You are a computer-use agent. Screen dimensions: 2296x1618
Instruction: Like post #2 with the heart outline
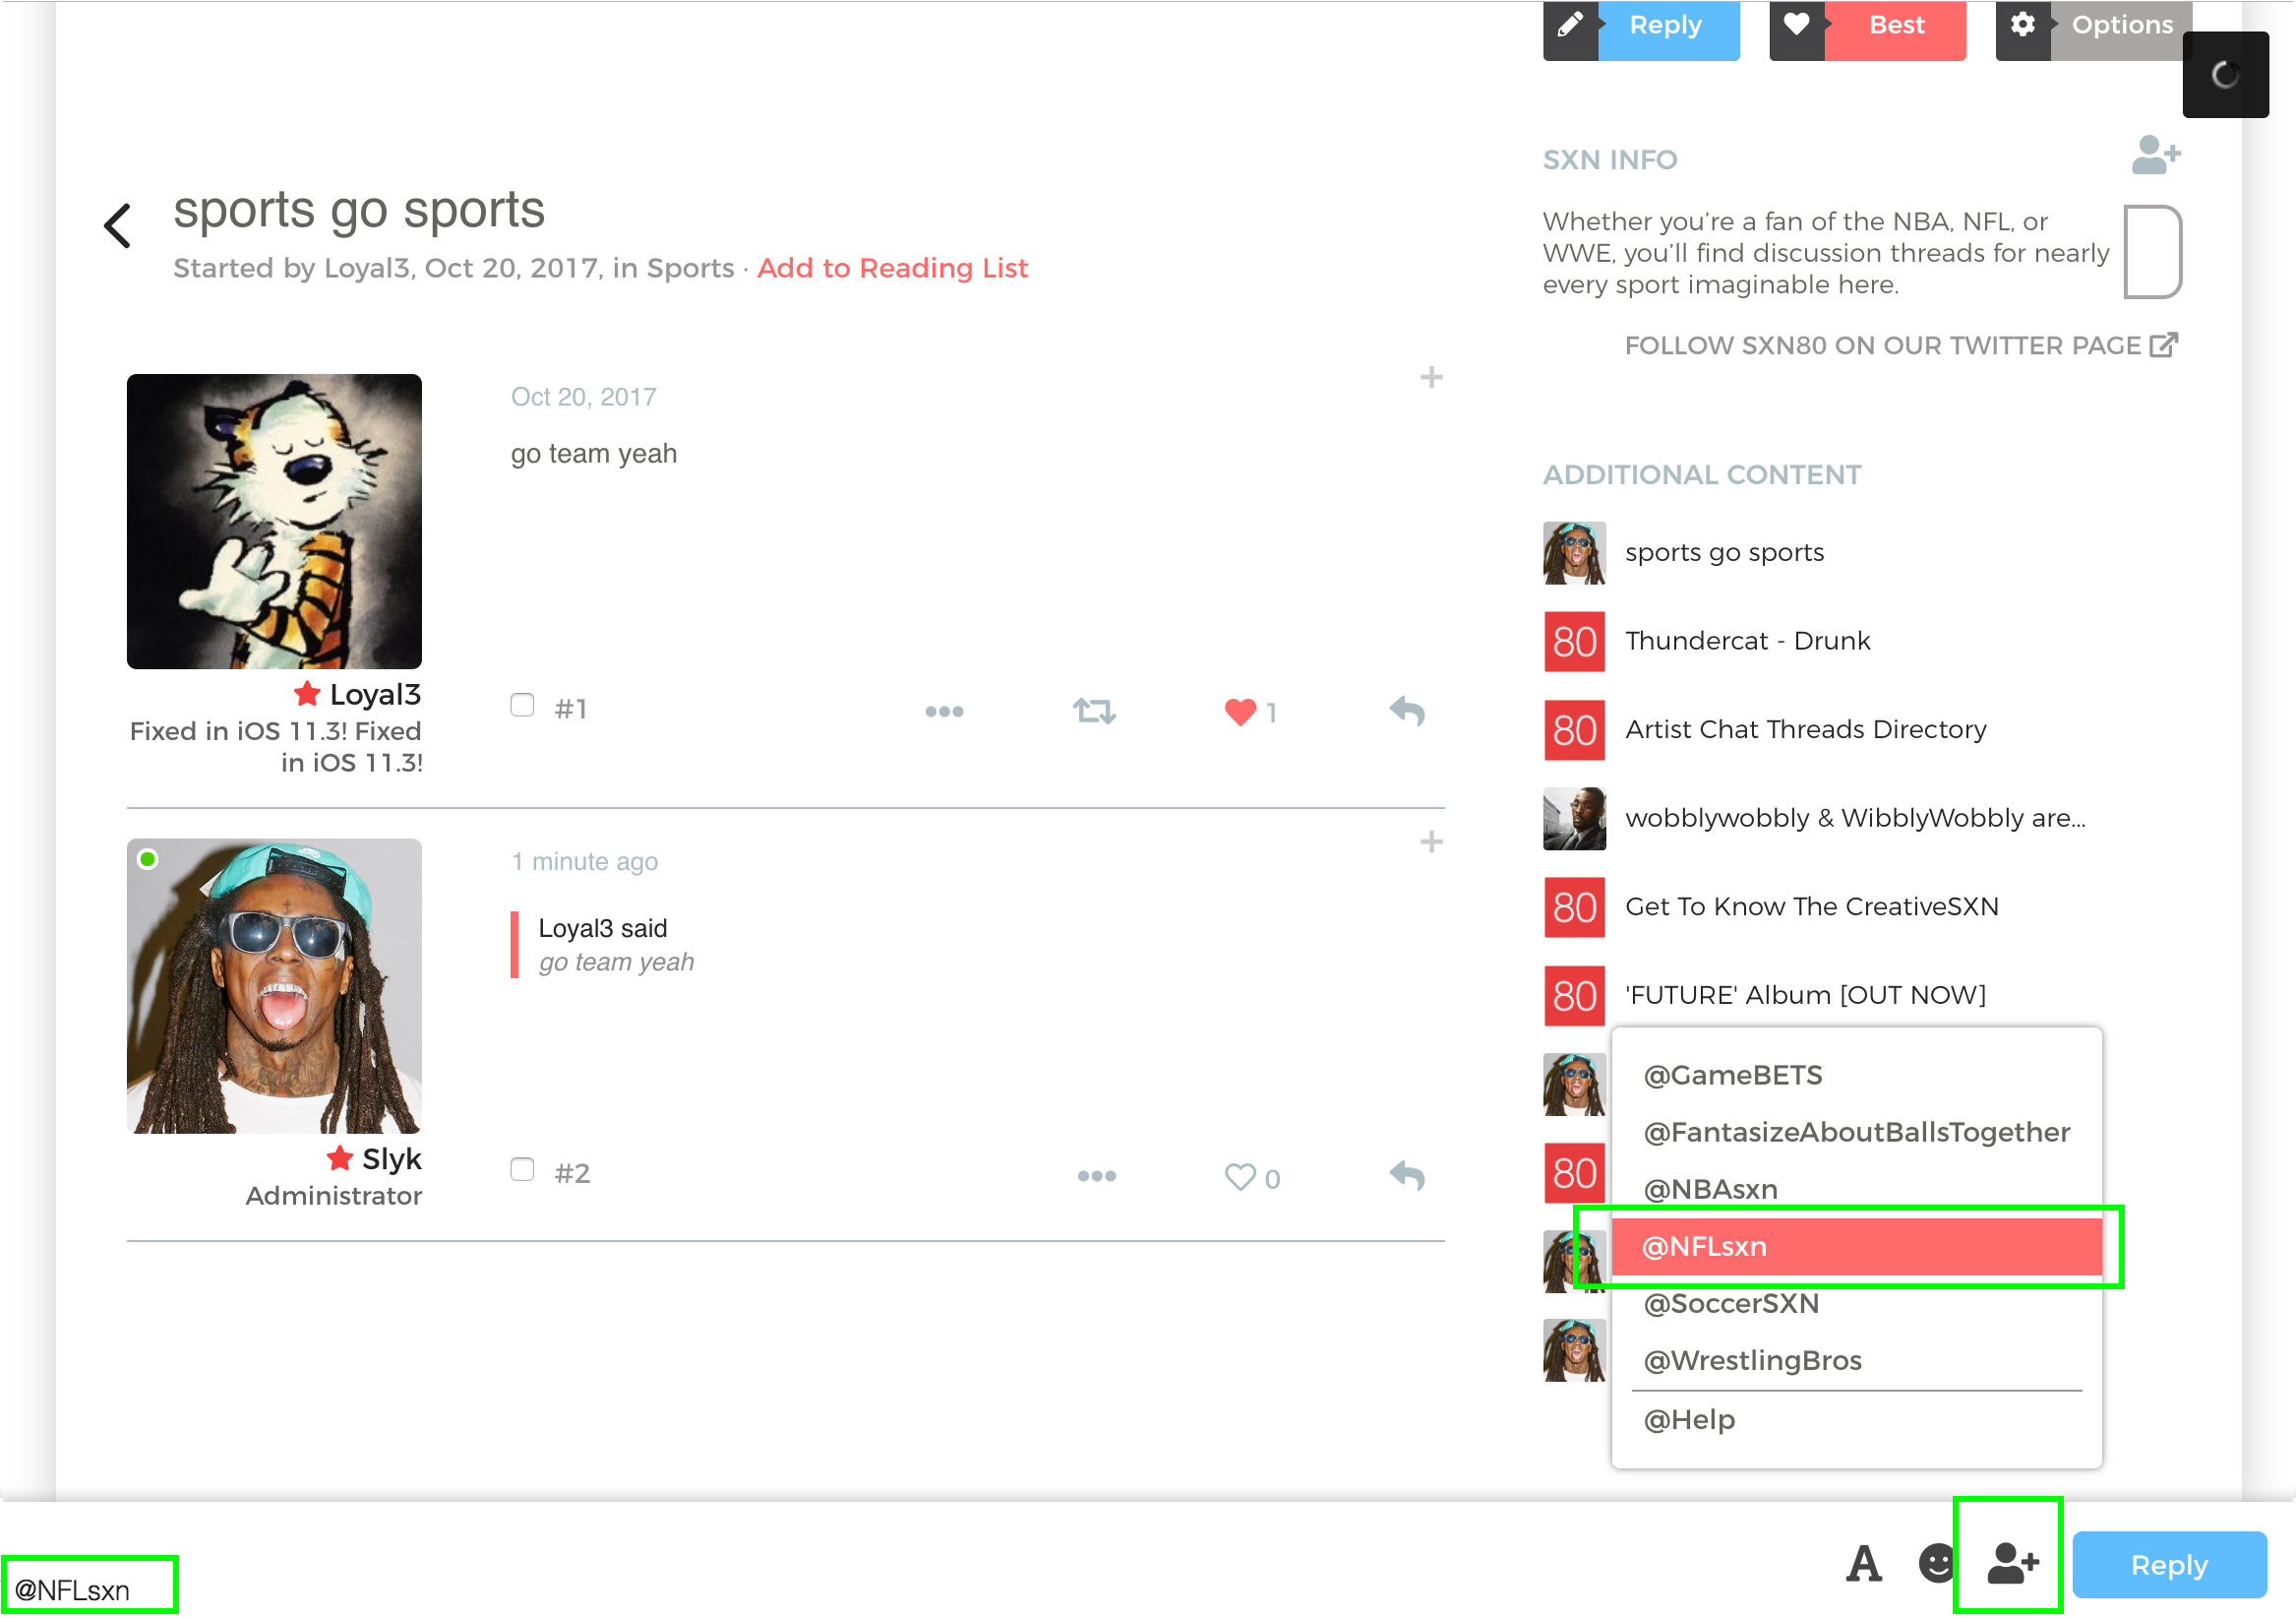click(x=1240, y=1177)
